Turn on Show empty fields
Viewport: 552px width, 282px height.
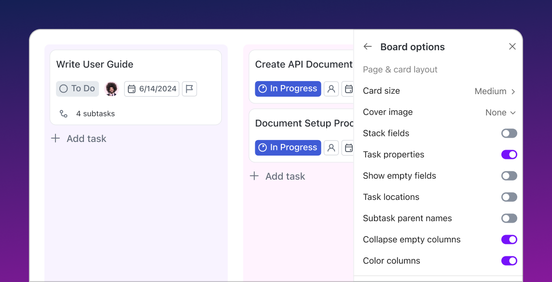pyautogui.click(x=509, y=176)
